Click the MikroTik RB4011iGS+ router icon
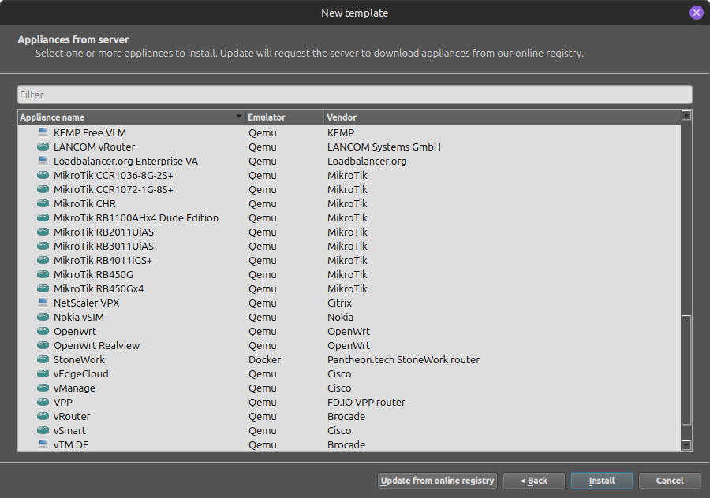This screenshot has height=498, width=710. (x=43, y=260)
